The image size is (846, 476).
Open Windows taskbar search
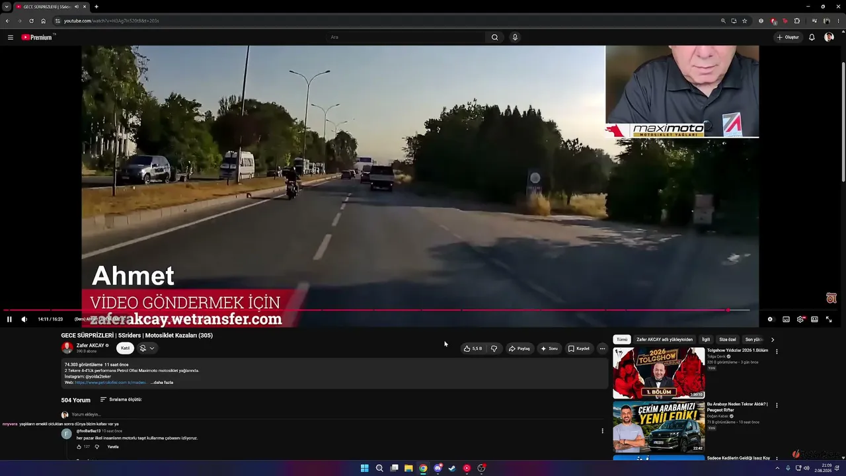point(379,468)
